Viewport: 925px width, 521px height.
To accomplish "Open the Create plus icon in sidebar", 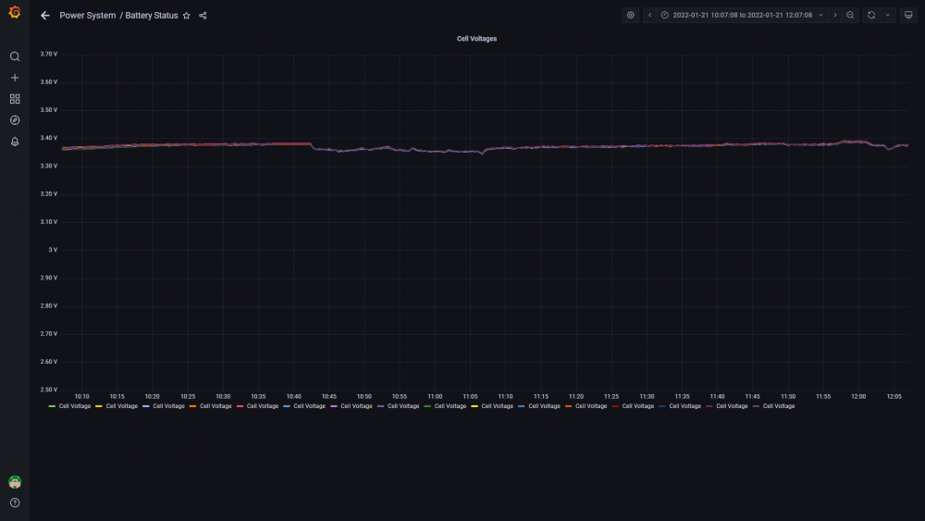I will (x=15, y=78).
